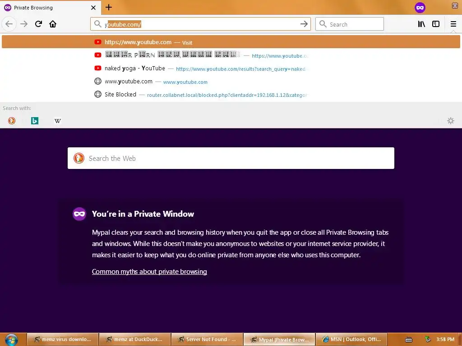Screen dimensions: 462x346
Task: Open the home page button
Action: coord(53,24)
